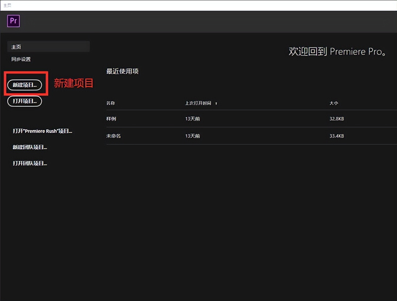The width and height of the screenshot is (397, 301).
Task: Select the 主页 tab in the title bar
Action: pos(7,5)
